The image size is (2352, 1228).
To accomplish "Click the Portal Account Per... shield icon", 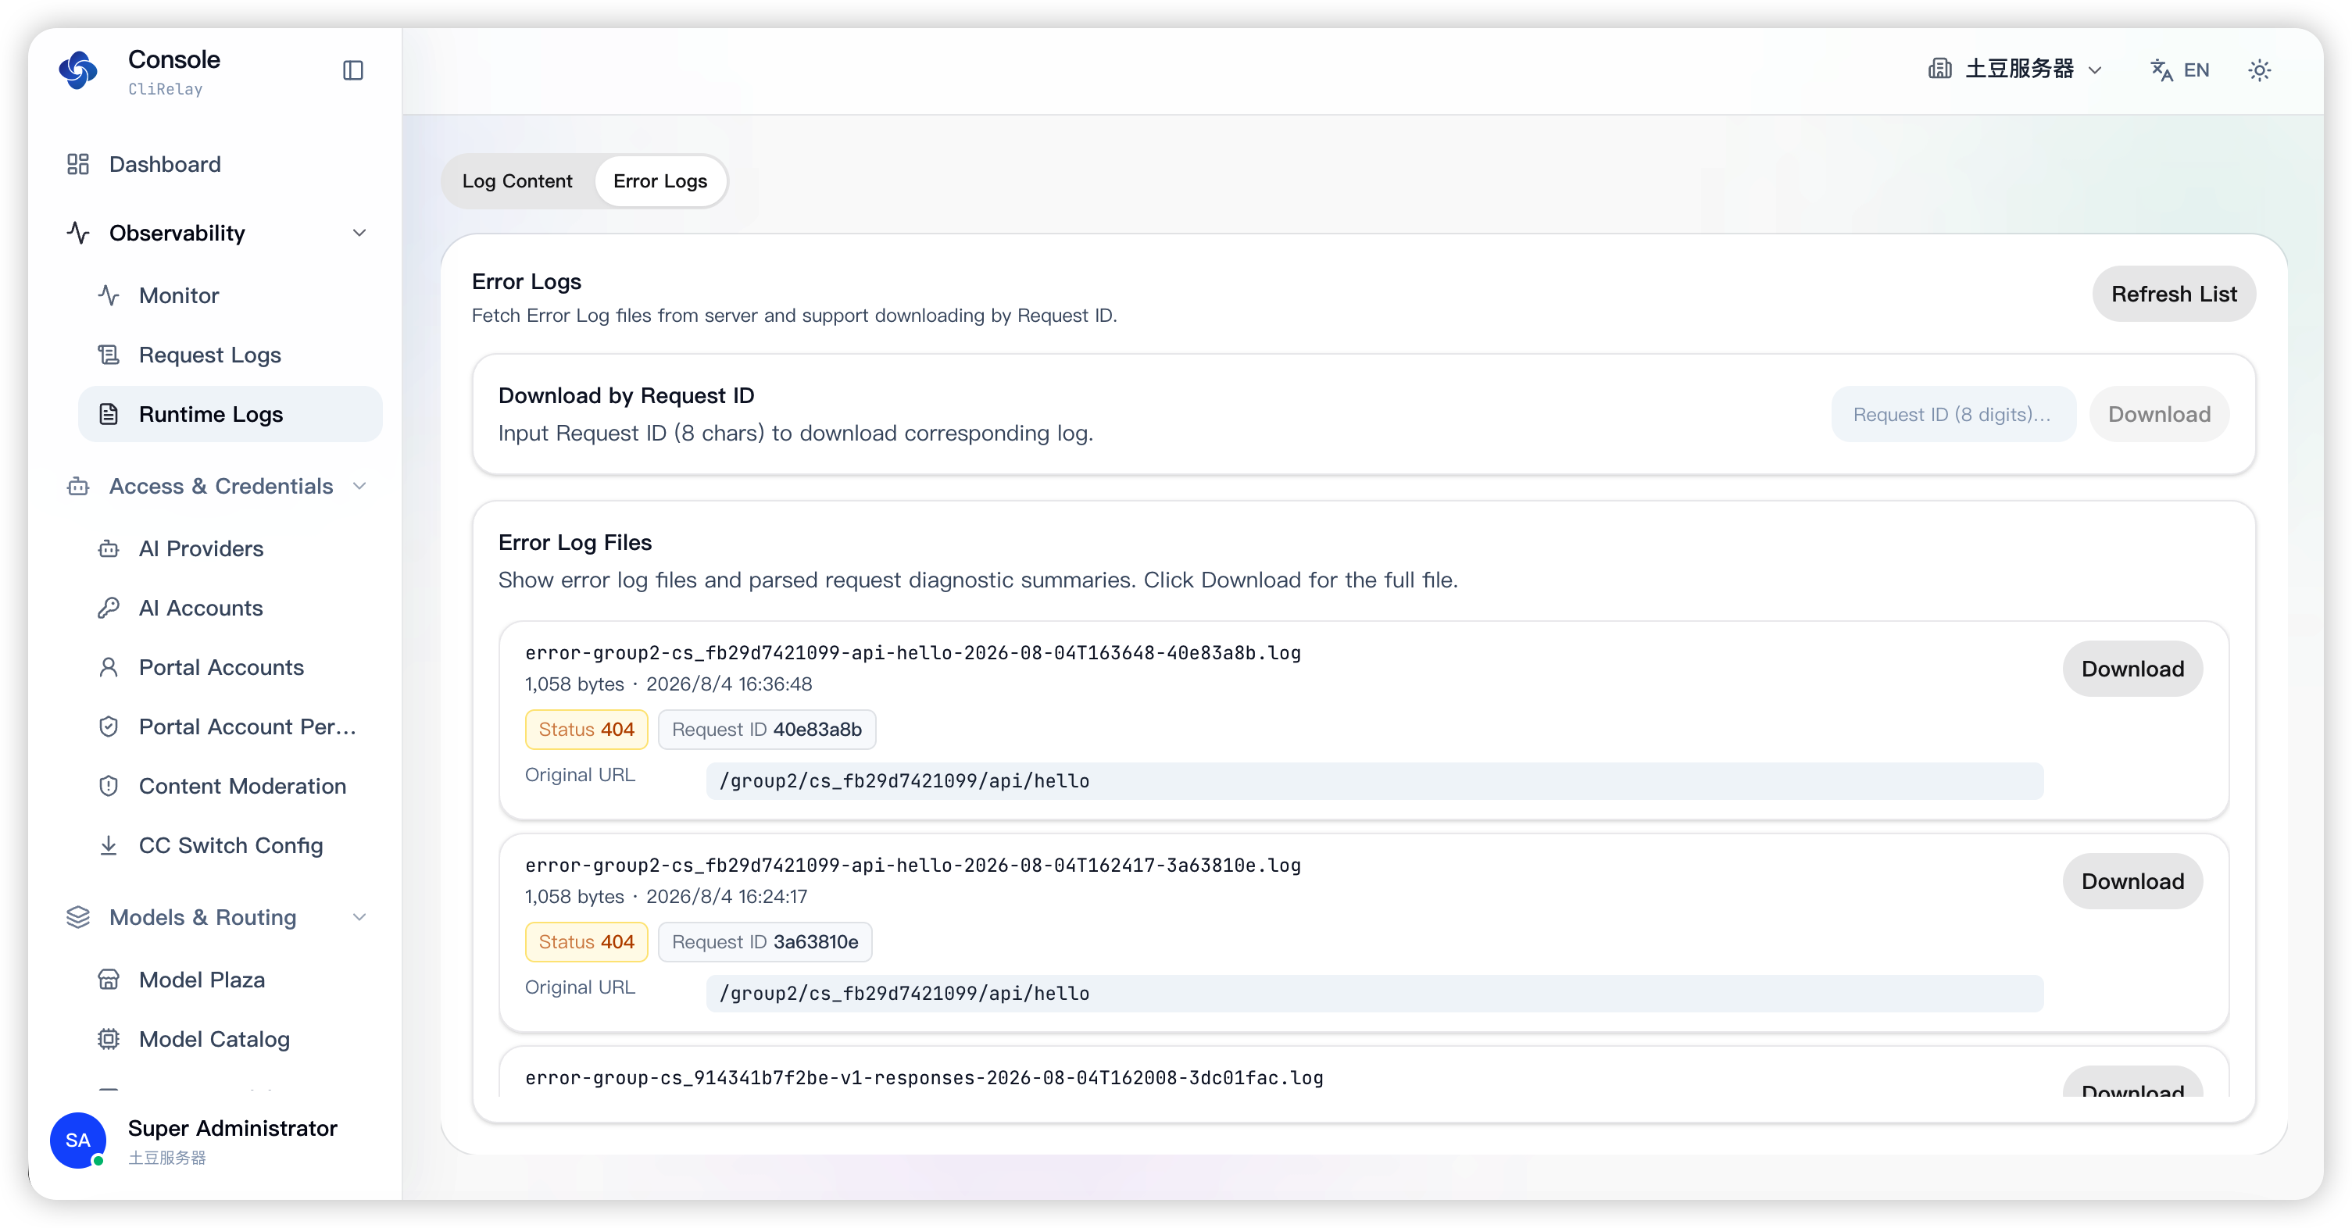I will point(109,726).
